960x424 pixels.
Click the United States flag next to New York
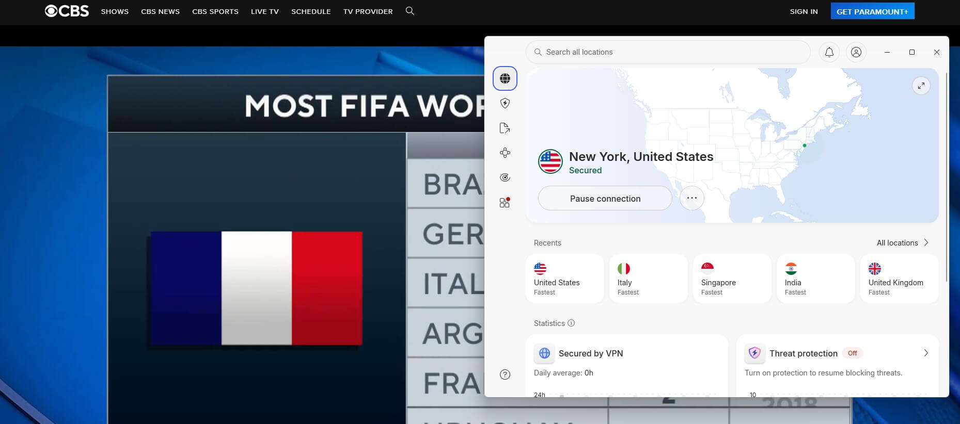coord(550,161)
